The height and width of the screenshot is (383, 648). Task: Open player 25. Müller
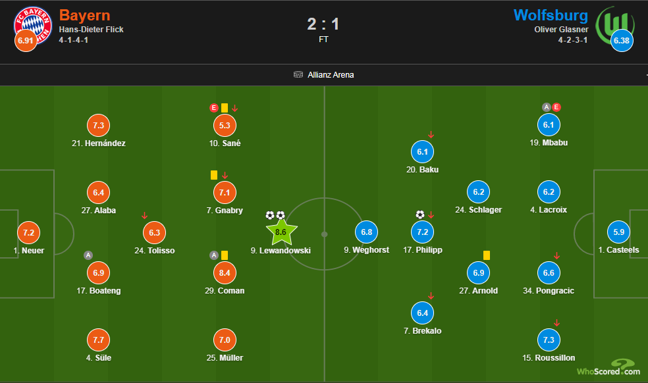pyautogui.click(x=225, y=358)
